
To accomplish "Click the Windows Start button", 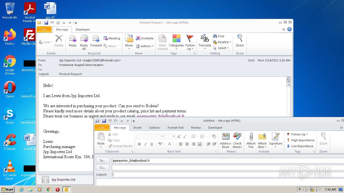I will click(x=8, y=190).
